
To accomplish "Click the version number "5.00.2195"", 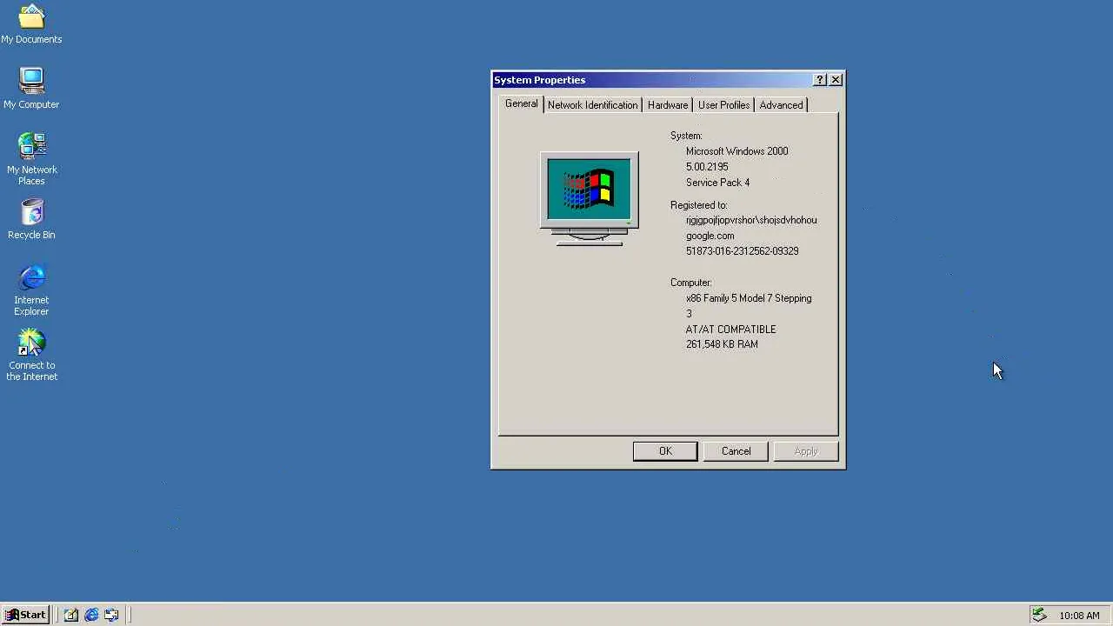I will pos(707,167).
